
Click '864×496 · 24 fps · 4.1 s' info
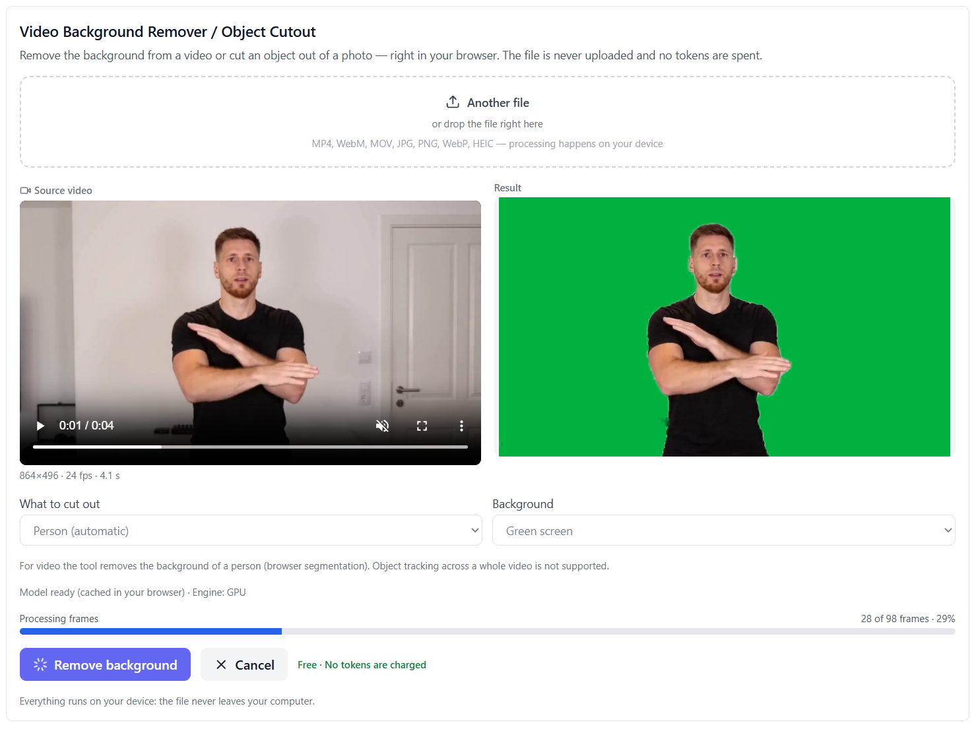(70, 476)
